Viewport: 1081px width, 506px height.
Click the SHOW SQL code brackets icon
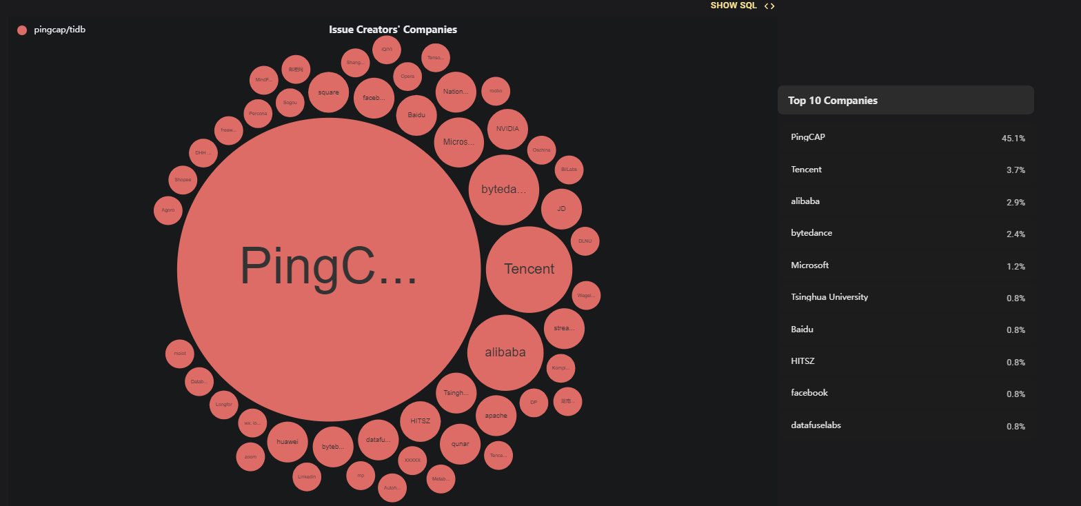click(769, 6)
